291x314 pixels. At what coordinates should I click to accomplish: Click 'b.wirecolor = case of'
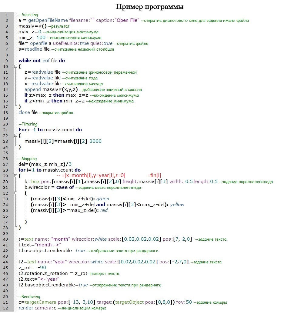point(46,187)
